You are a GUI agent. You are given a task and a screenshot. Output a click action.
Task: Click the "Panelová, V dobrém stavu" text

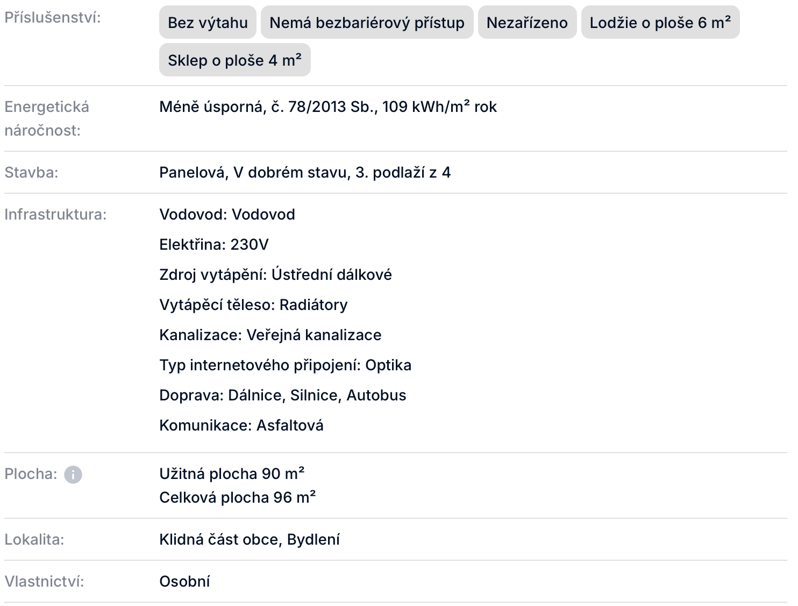click(253, 172)
